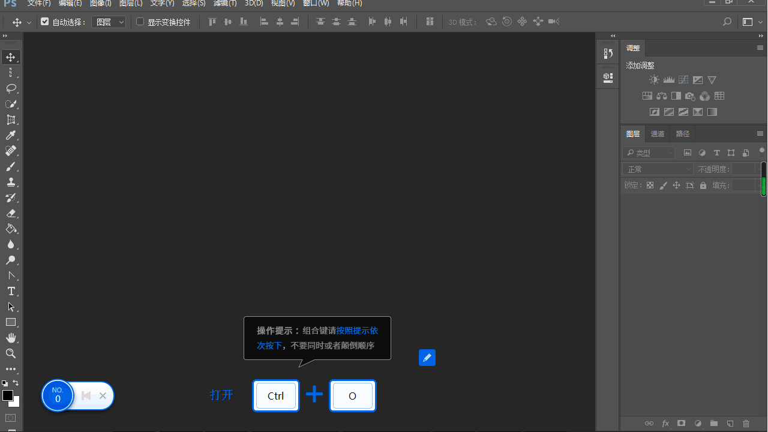Delete layer using the trash icon
Viewport: 768px width, 432px height.
[746, 423]
